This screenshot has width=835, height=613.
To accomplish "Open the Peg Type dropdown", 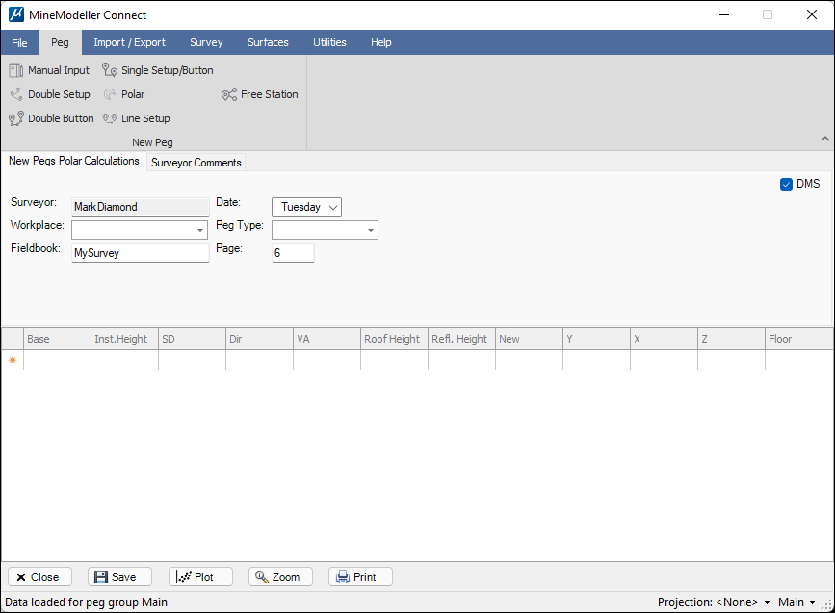I will coord(370,231).
